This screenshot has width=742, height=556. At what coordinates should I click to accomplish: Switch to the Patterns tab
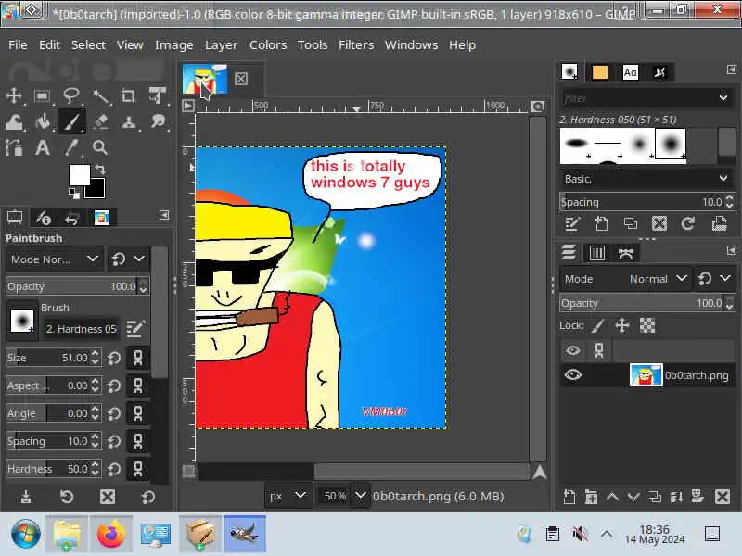599,72
